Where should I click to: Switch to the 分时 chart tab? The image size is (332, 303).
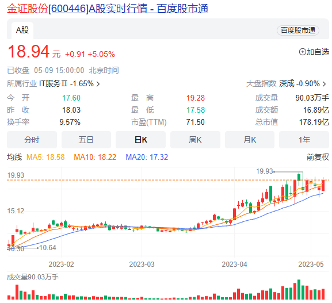click(32, 140)
